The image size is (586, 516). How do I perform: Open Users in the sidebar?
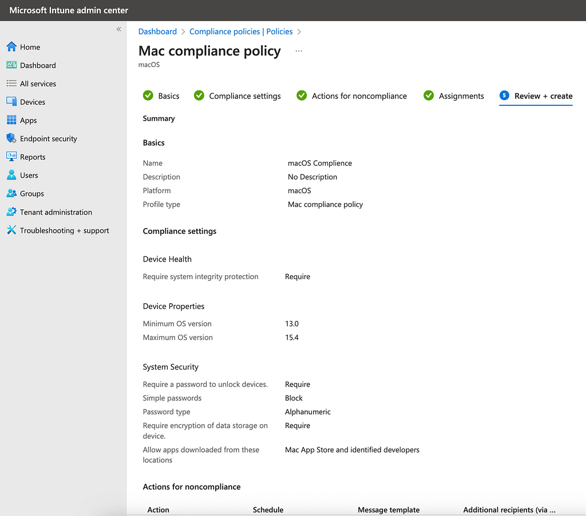pyautogui.click(x=29, y=175)
